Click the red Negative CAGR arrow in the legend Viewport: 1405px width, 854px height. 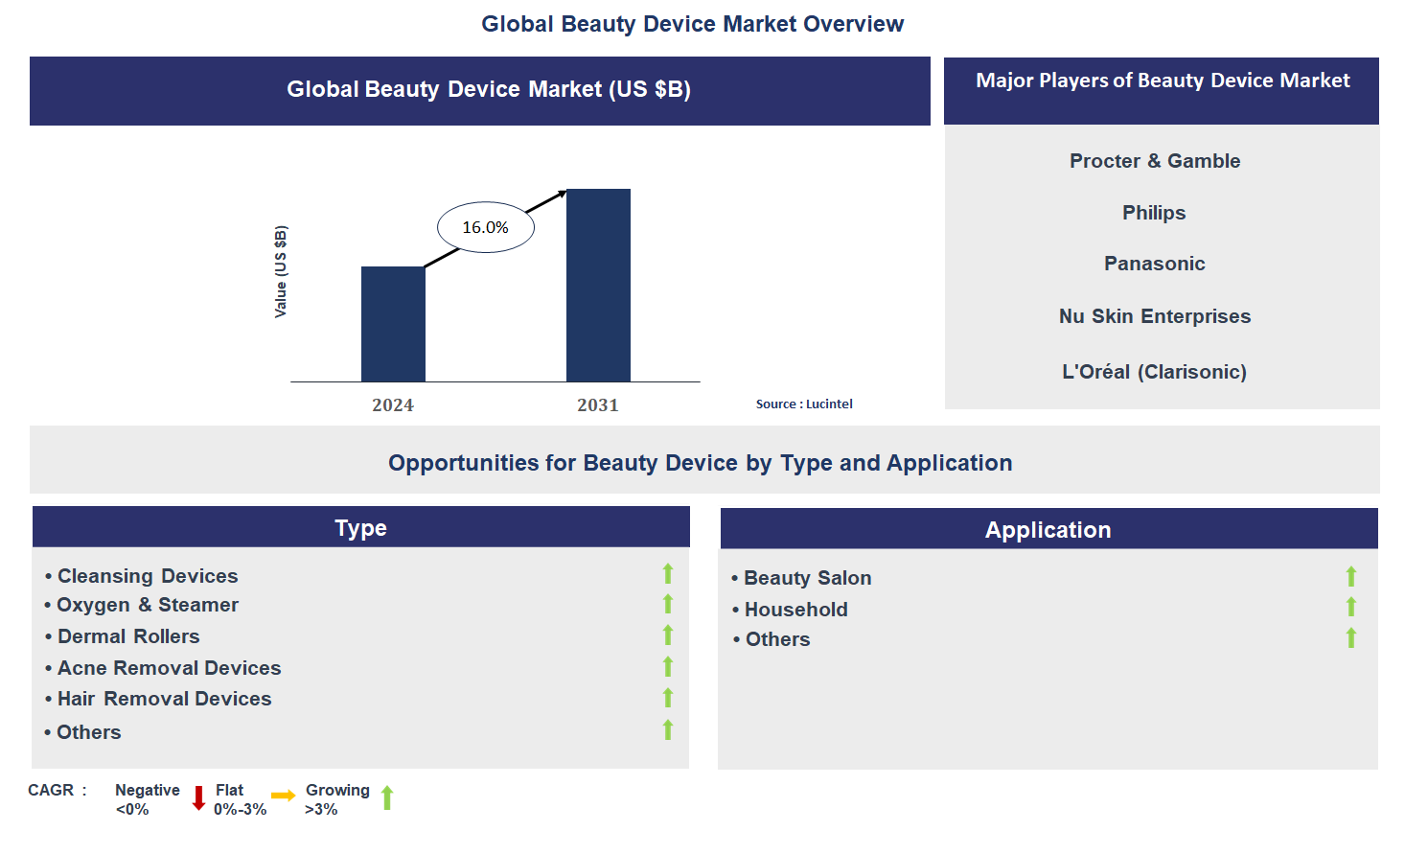click(x=198, y=798)
